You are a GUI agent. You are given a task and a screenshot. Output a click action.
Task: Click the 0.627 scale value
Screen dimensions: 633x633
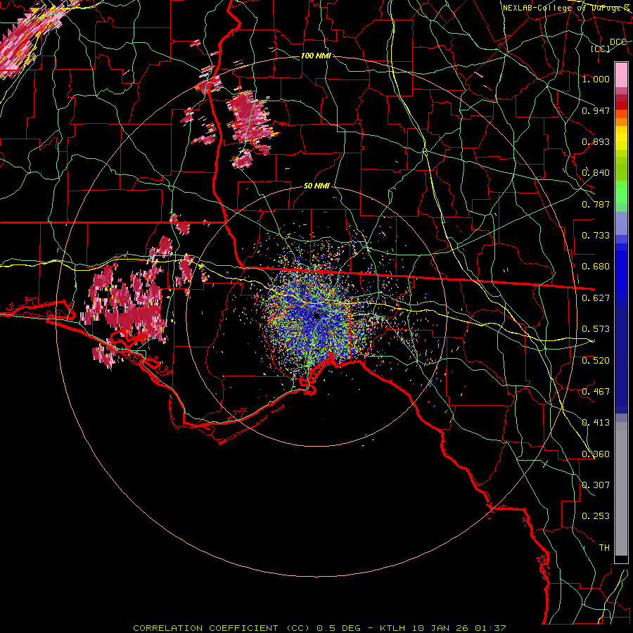click(x=596, y=298)
